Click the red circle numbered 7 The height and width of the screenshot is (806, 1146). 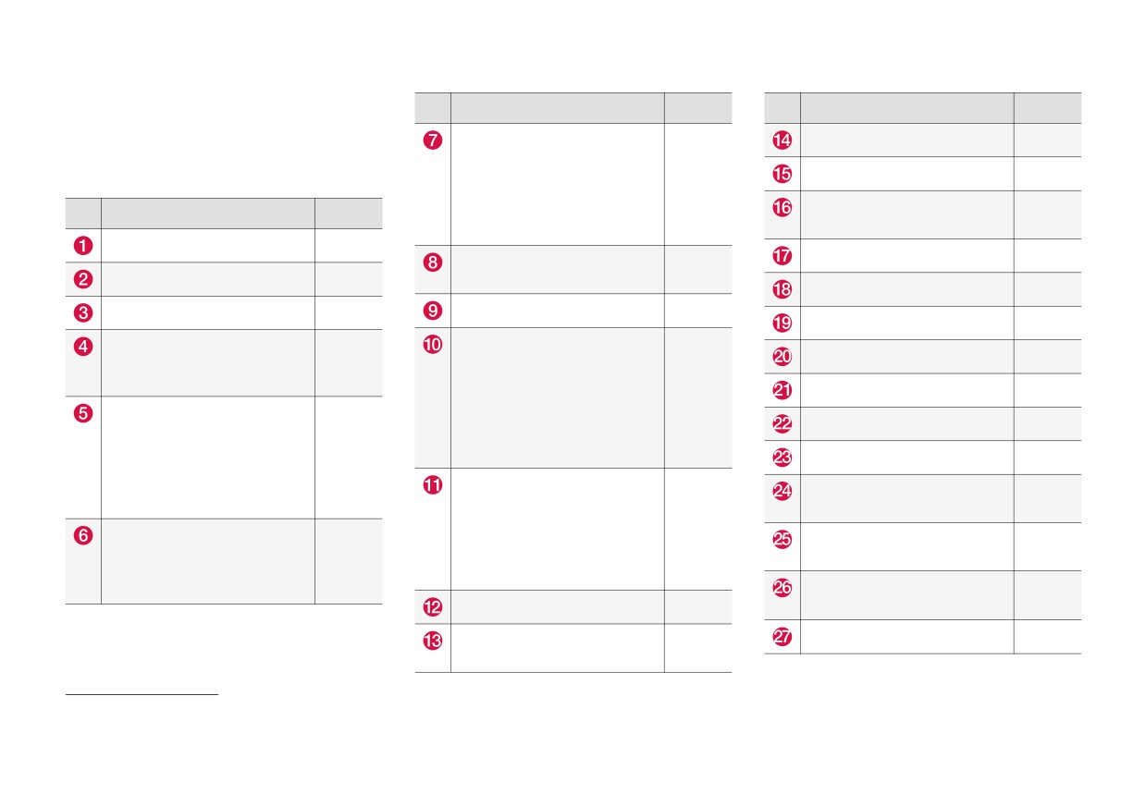[433, 140]
